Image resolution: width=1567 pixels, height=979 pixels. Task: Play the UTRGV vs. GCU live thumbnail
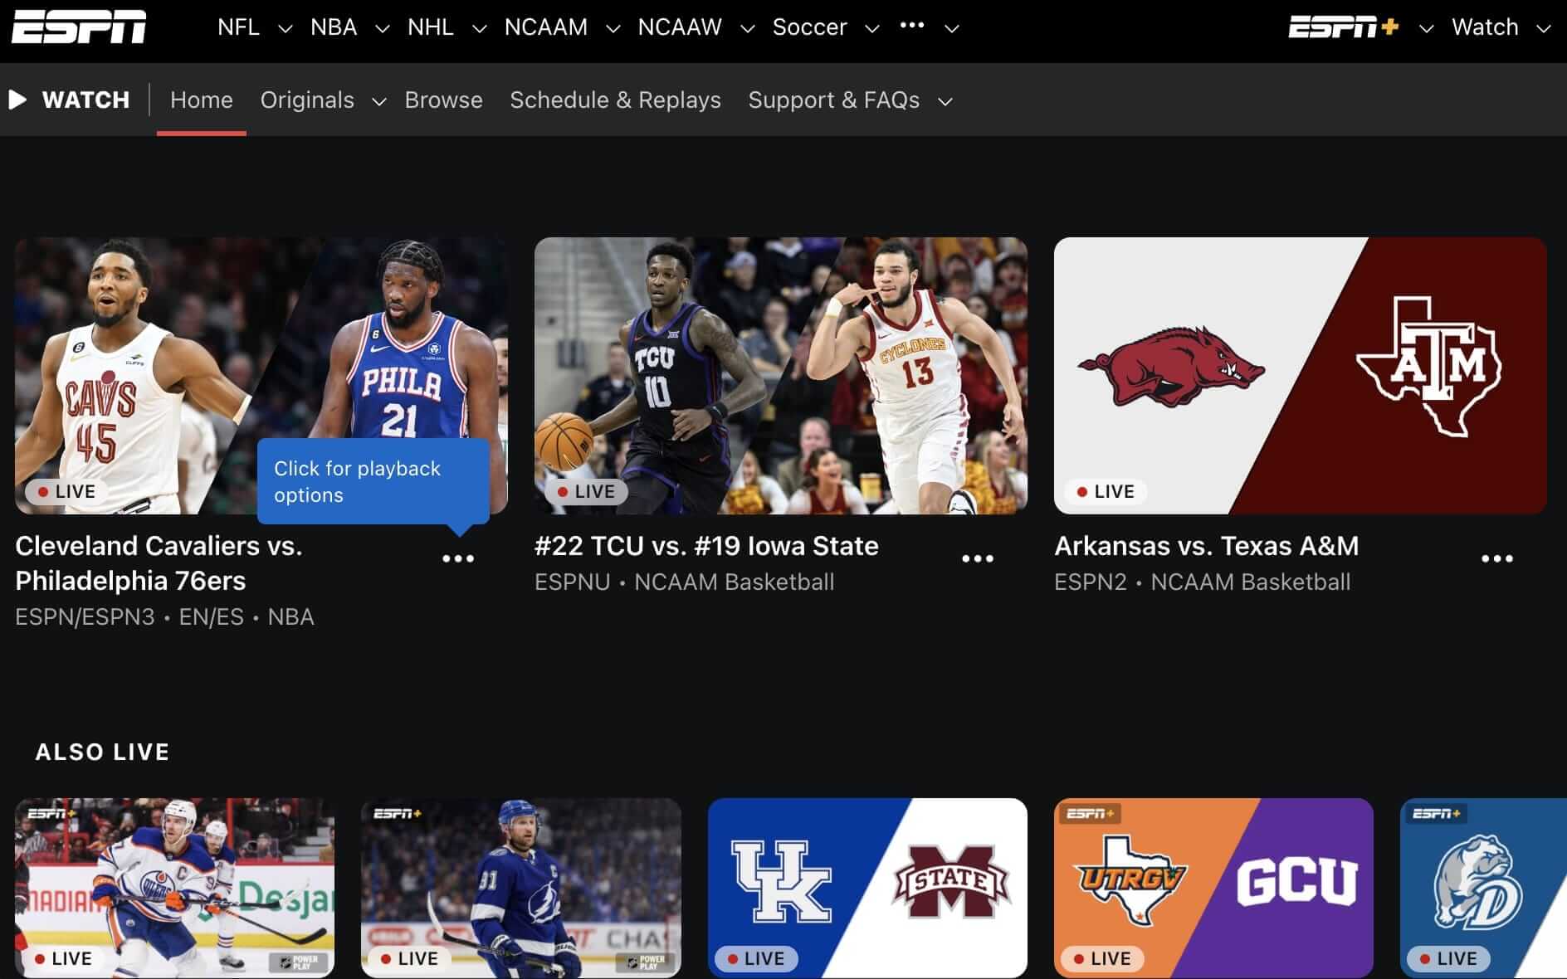[1213, 886]
